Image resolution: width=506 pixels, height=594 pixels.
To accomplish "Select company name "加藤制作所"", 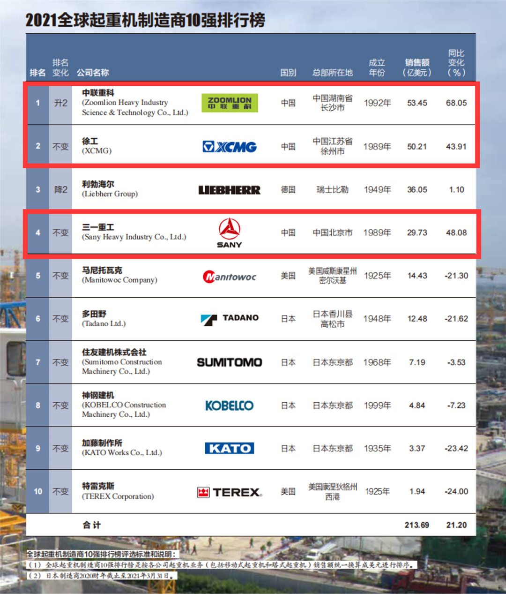I will click(102, 443).
